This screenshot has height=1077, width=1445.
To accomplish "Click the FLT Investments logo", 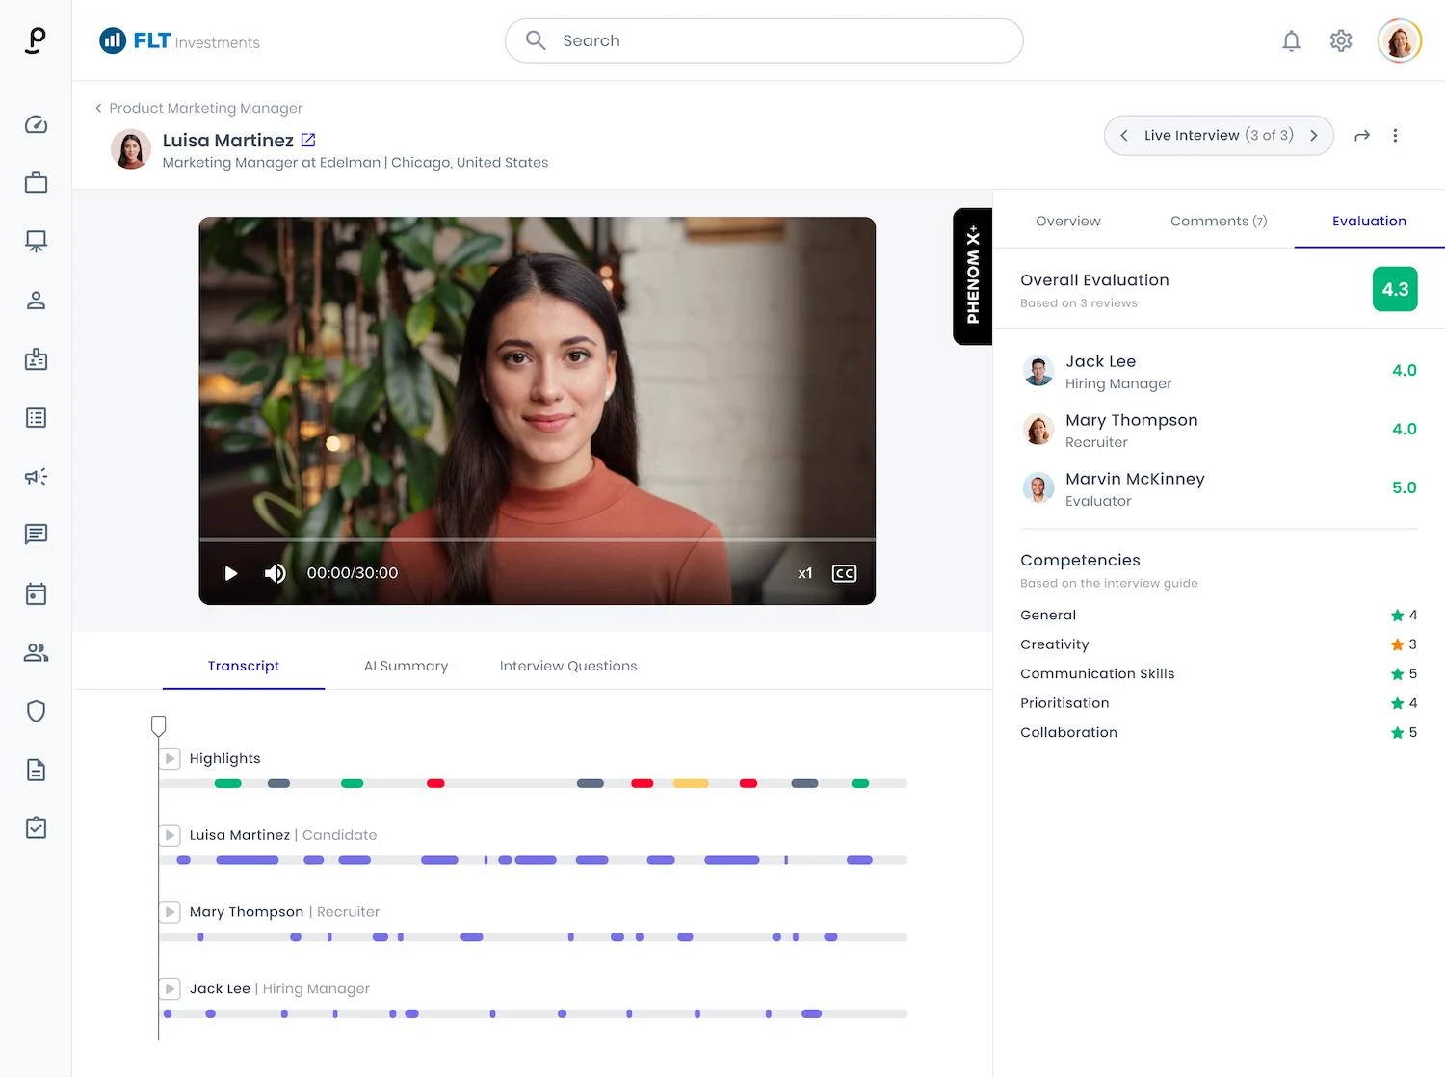I will click(180, 40).
